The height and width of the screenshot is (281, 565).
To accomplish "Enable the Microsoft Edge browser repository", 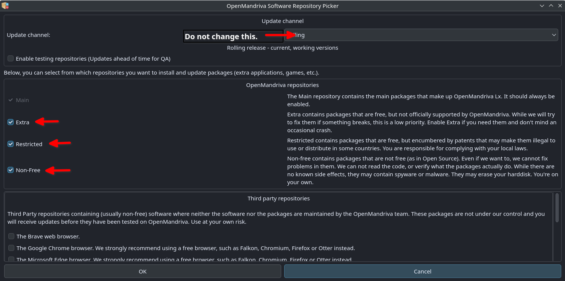I will (x=11, y=259).
